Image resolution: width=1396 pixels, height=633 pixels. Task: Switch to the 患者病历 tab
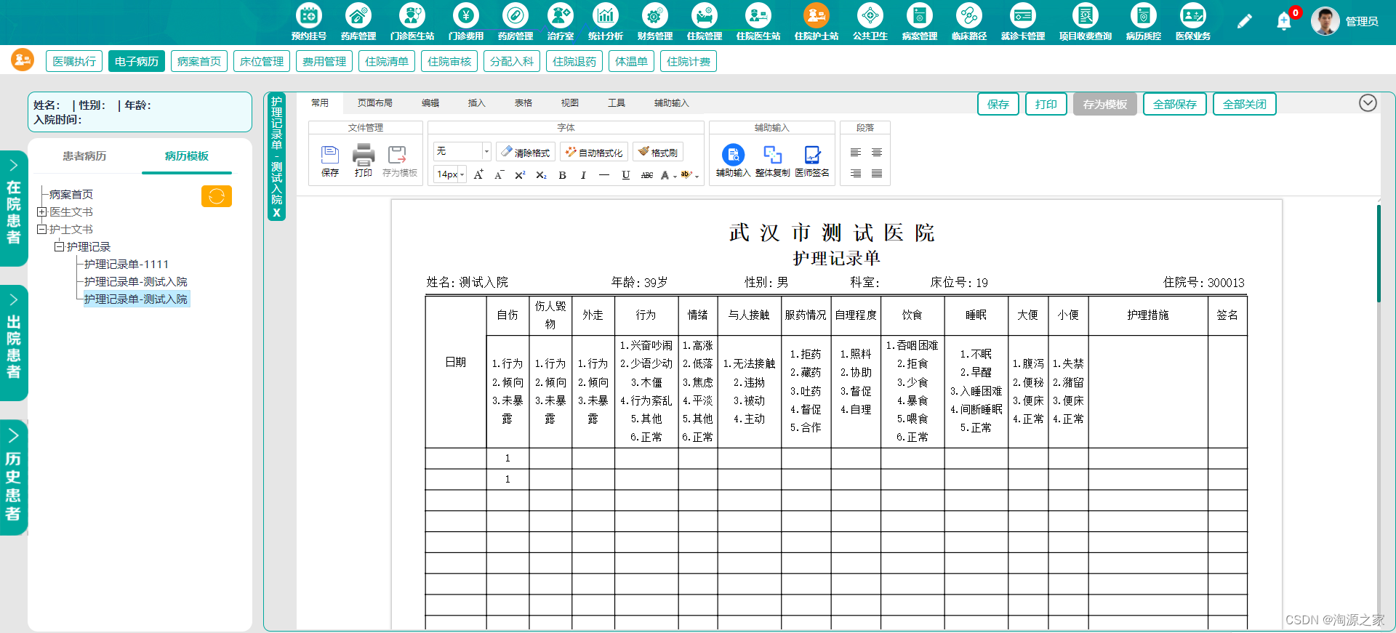84,156
